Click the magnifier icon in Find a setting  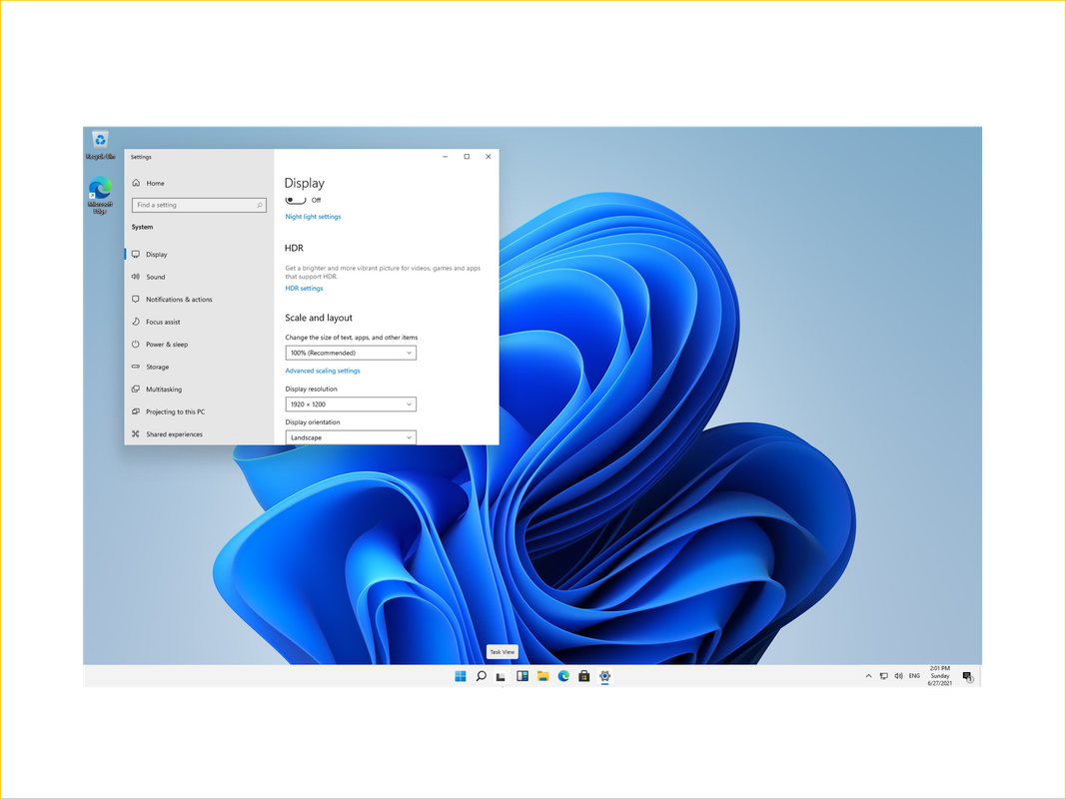click(260, 205)
